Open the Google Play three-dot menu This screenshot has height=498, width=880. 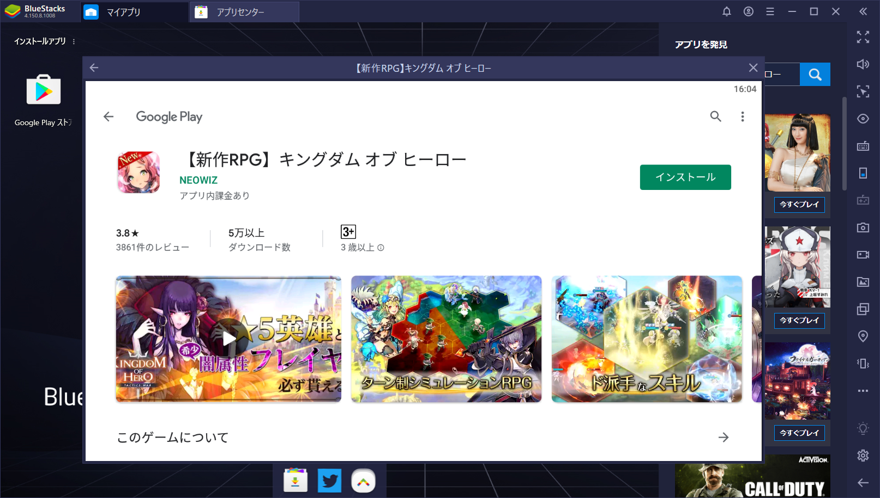pyautogui.click(x=742, y=116)
